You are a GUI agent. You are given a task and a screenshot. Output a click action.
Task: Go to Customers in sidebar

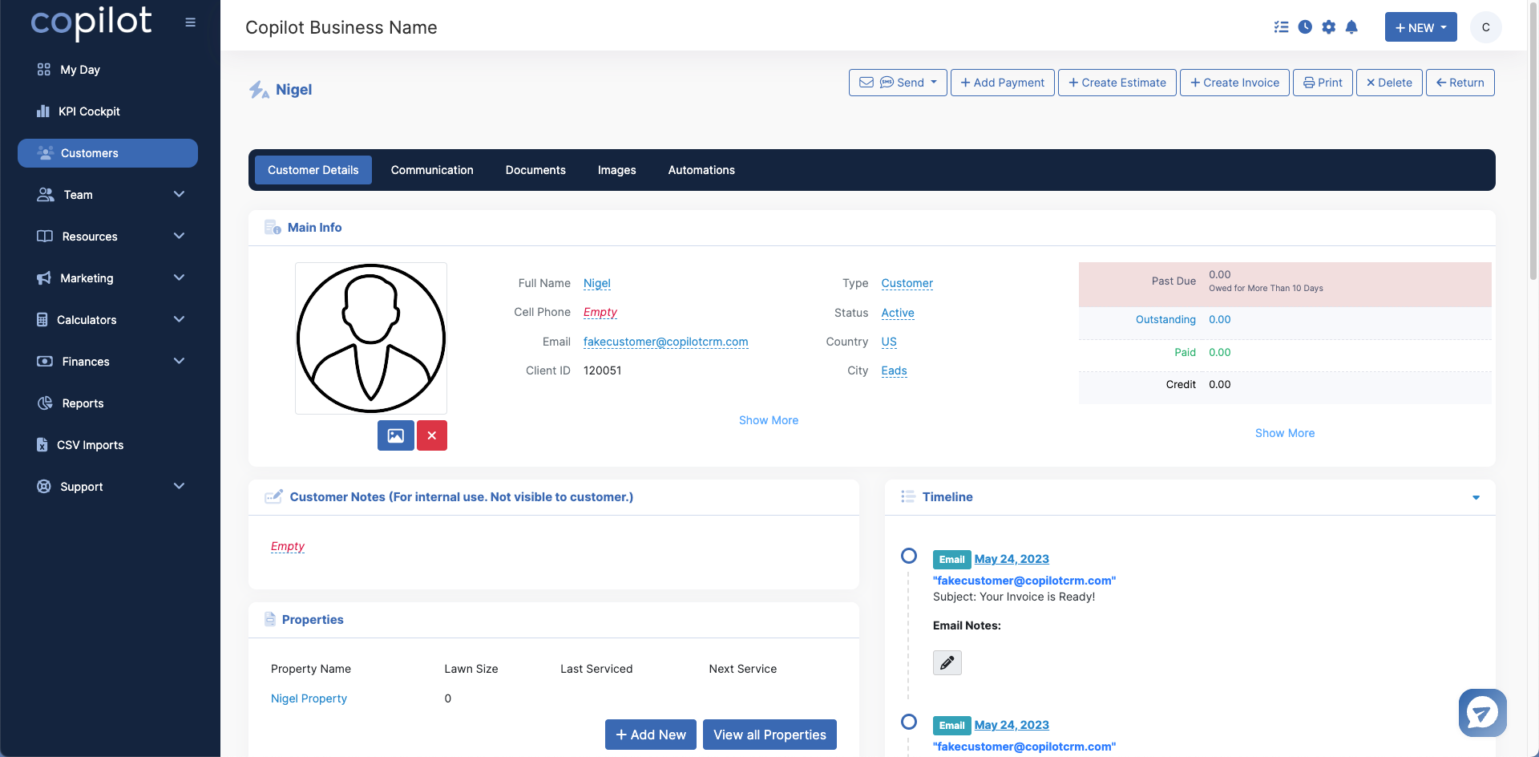click(x=107, y=153)
